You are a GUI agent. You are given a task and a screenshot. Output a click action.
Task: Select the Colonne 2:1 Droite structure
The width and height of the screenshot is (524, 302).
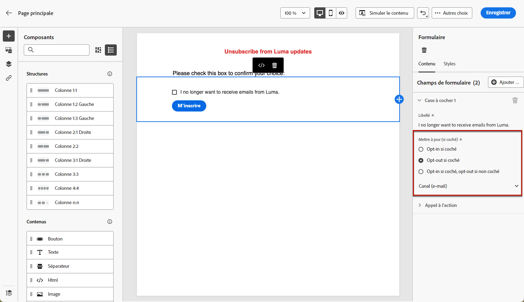point(70,132)
